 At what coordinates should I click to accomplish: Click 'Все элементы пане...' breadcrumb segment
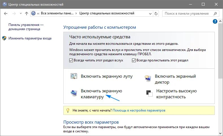tap(57, 13)
